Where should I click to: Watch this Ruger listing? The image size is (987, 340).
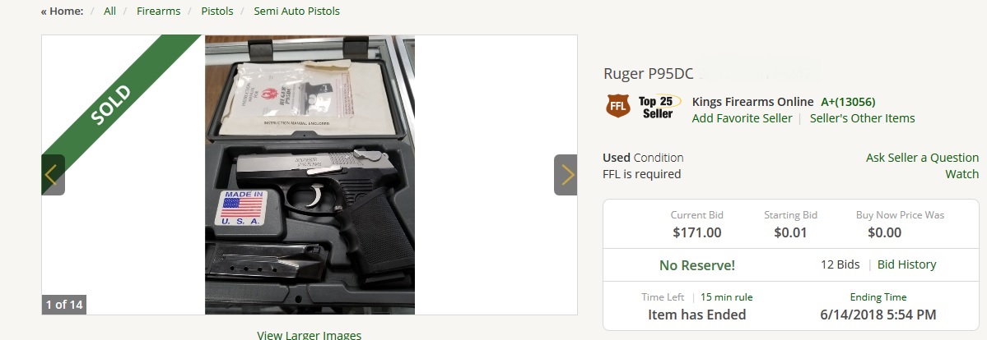coord(961,174)
